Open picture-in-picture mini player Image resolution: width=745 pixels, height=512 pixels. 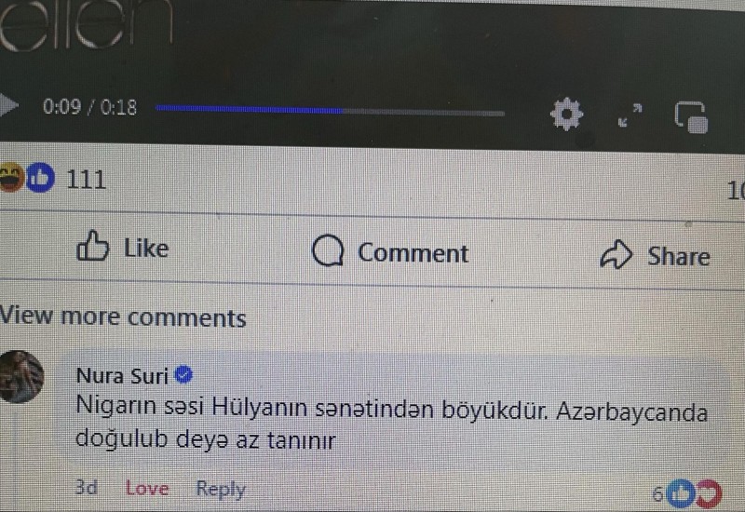pyautogui.click(x=691, y=117)
